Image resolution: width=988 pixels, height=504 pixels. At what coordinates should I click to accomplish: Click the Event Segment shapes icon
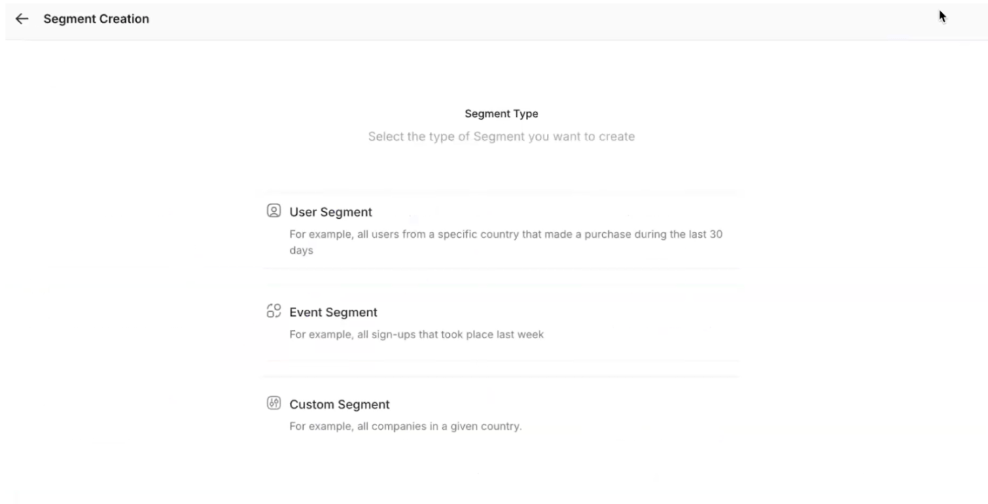click(273, 311)
